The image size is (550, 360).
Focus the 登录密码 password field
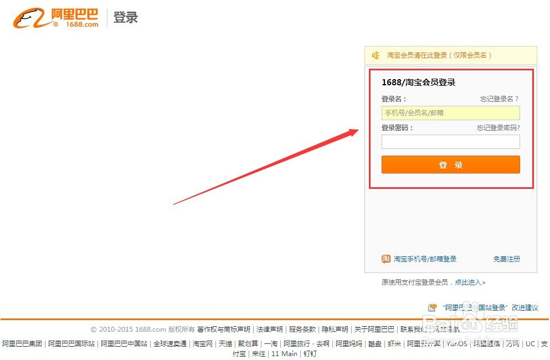[x=451, y=142]
